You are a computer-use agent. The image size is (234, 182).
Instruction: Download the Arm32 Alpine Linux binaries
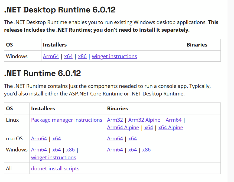[144, 120]
